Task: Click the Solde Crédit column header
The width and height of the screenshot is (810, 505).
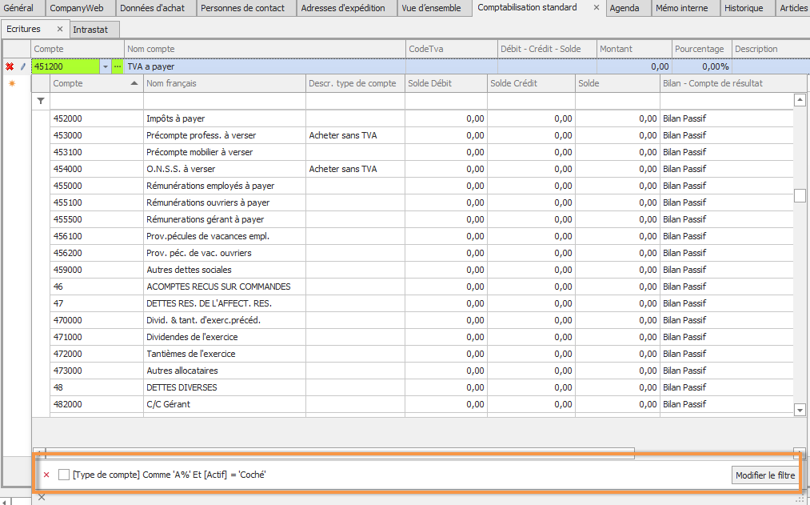Action: 532,83
